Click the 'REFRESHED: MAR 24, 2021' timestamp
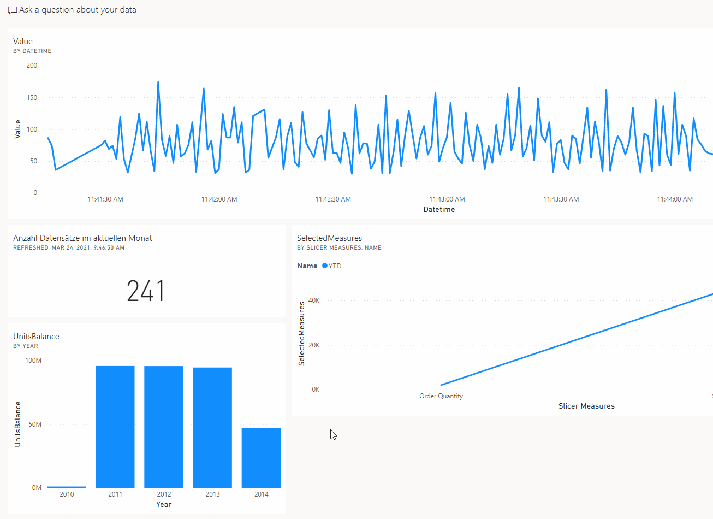This screenshot has height=519, width=713. pos(69,247)
